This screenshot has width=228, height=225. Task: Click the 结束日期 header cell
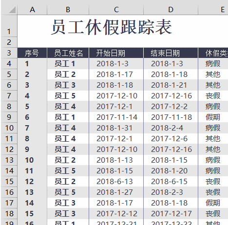tap(171, 53)
